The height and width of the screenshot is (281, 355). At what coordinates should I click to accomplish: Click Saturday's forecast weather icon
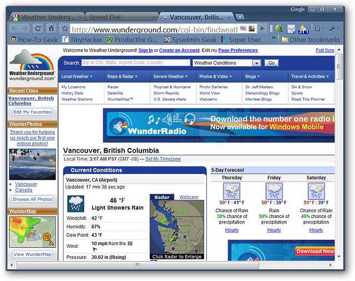316,191
